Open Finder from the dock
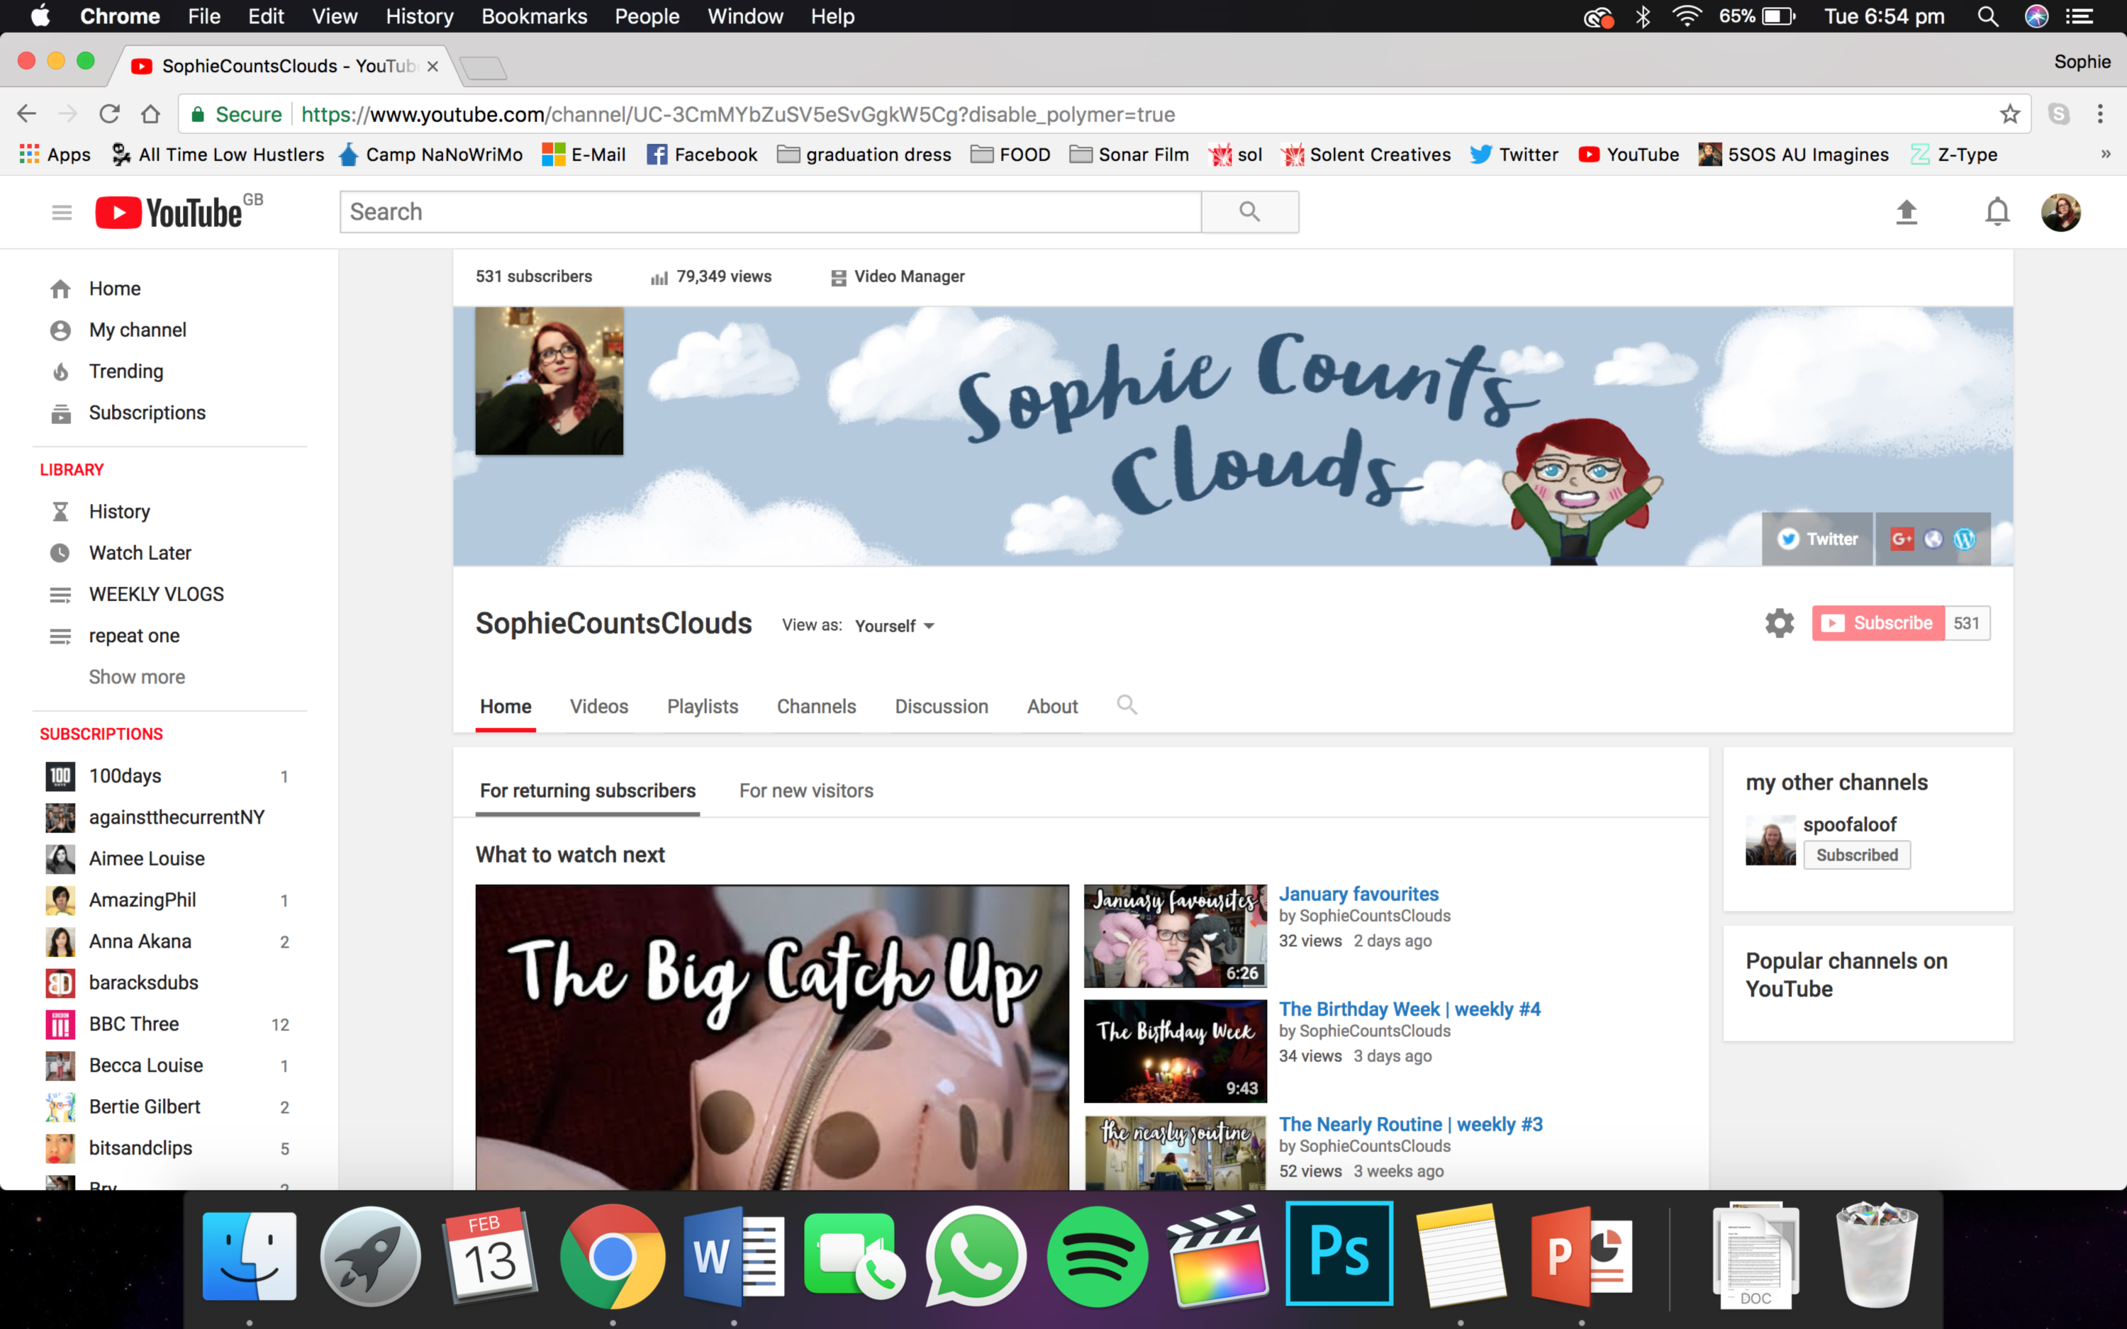Screen dimensions: 2127x1329 point(250,1256)
